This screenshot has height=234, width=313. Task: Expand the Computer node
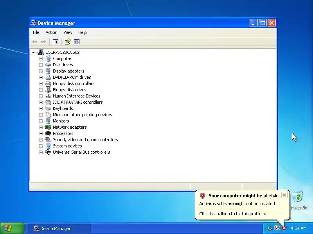41,58
